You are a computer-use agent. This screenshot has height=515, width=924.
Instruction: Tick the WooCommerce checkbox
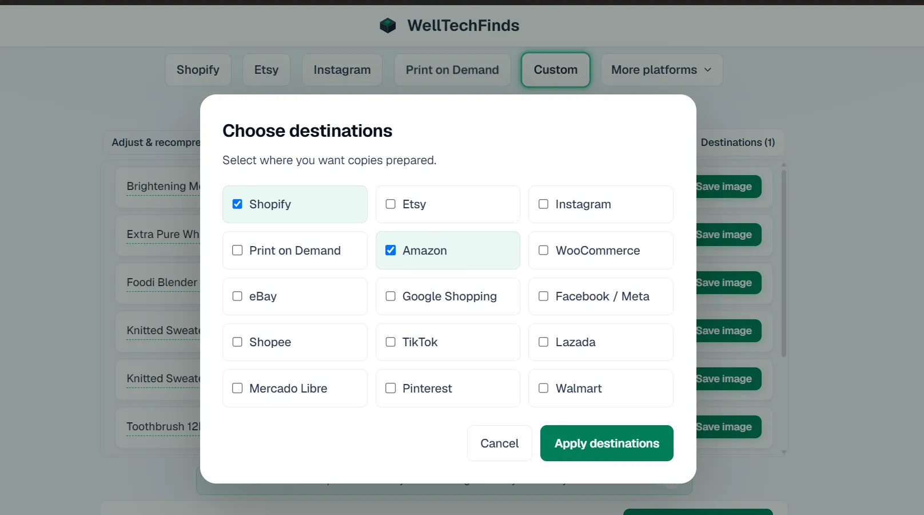[543, 250]
